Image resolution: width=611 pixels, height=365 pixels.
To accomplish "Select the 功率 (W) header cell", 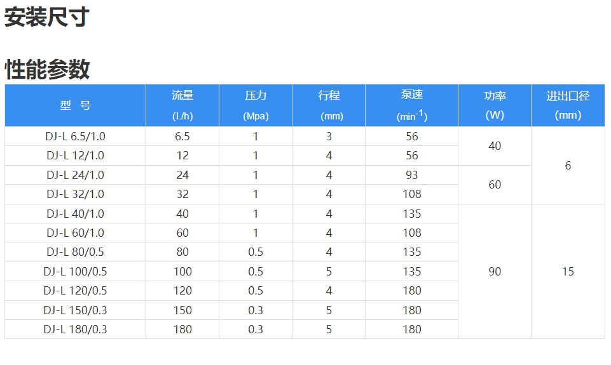I will point(495,105).
